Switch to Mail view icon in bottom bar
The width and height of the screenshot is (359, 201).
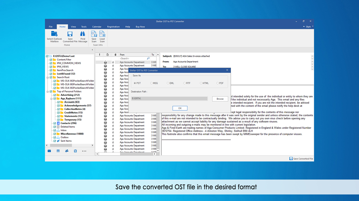[x=49, y=151]
